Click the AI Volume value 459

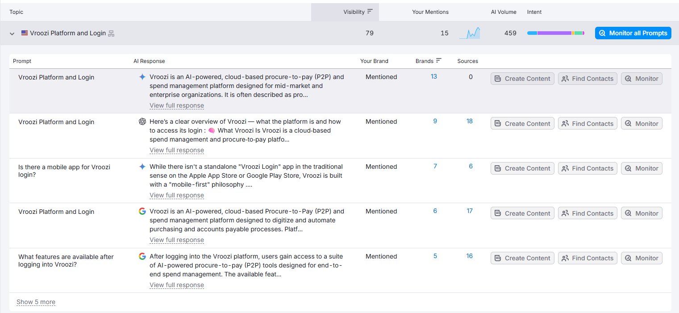510,33
